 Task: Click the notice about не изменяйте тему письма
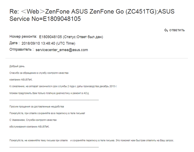point(91,140)
